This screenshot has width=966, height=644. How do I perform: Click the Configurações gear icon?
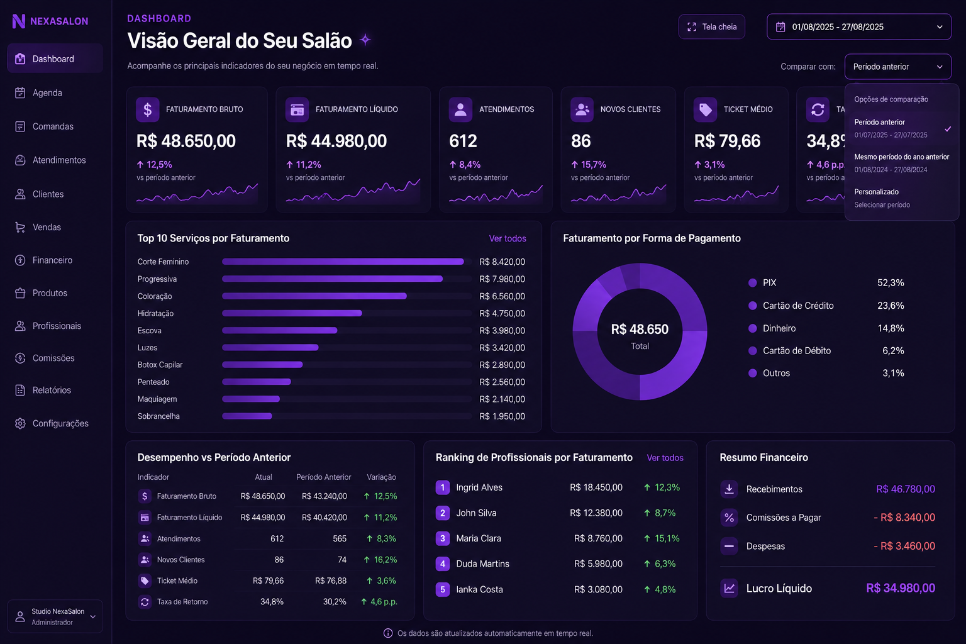coord(20,423)
